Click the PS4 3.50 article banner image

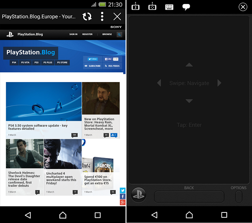click(44, 102)
